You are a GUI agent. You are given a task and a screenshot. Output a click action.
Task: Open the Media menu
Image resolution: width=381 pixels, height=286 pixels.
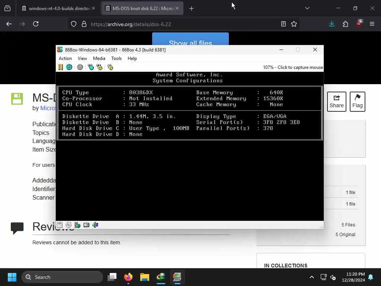[99, 58]
